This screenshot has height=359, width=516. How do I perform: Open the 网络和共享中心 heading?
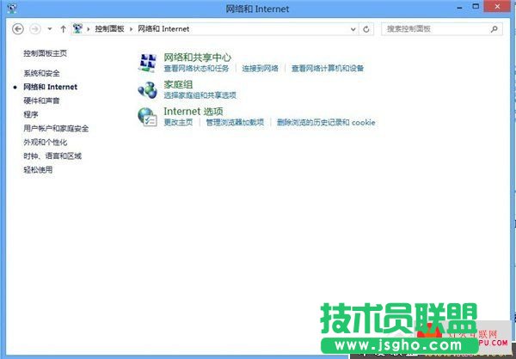[x=198, y=58]
